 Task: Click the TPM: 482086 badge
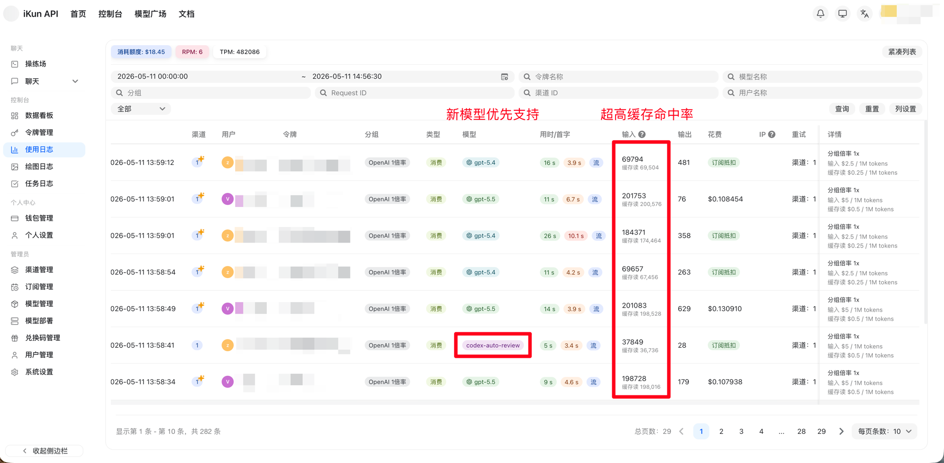[240, 52]
